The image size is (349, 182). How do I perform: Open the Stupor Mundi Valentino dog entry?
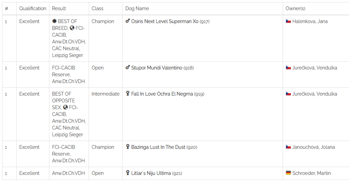(157, 68)
